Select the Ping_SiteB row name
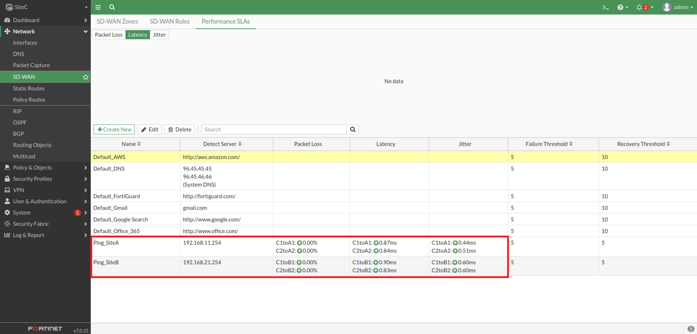 tap(106, 262)
